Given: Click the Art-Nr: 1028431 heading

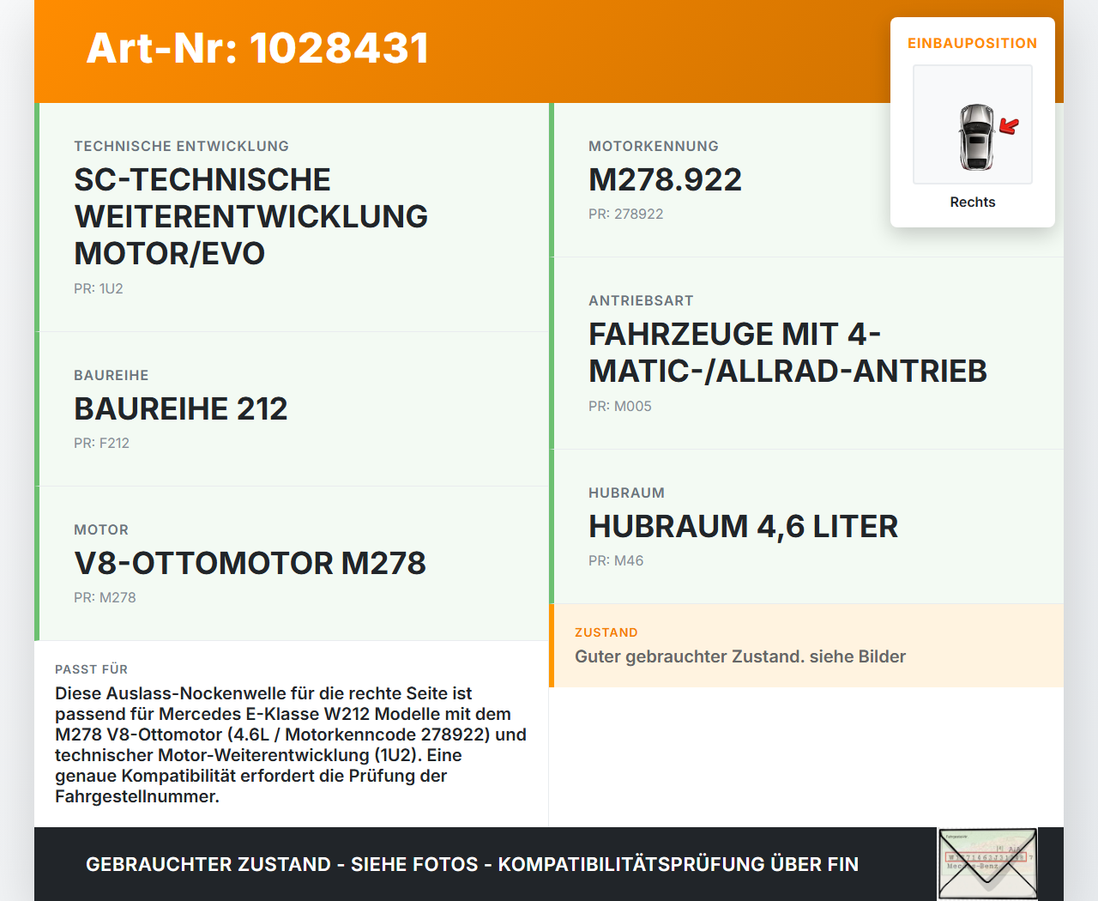Looking at the screenshot, I should [x=258, y=48].
